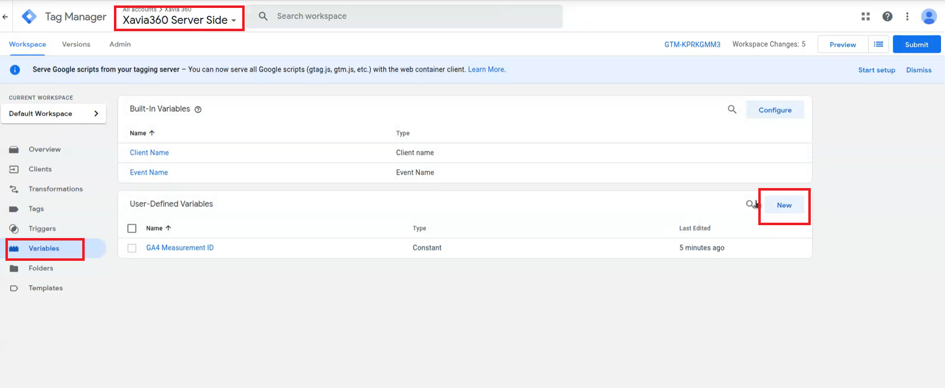
Task: Open Clients in the sidebar
Action: coord(40,169)
